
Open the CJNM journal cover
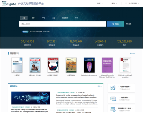[x=71, y=65]
